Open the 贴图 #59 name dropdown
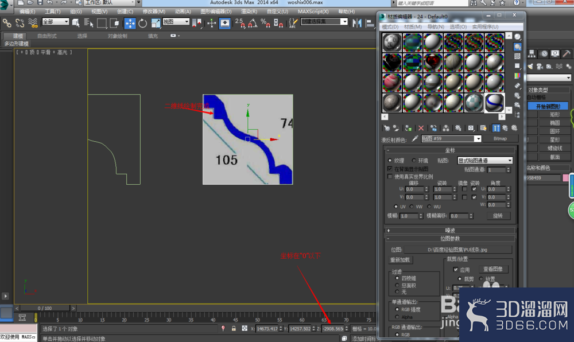The image size is (574, 342). click(x=451, y=139)
